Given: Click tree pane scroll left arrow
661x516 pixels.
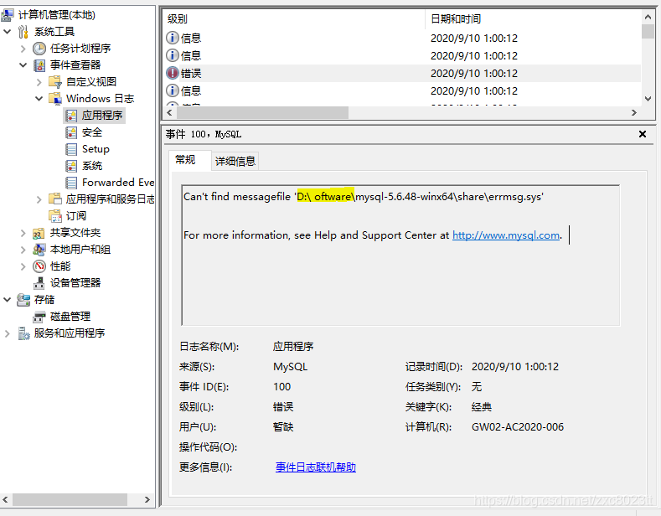Looking at the screenshot, I should point(6,499).
